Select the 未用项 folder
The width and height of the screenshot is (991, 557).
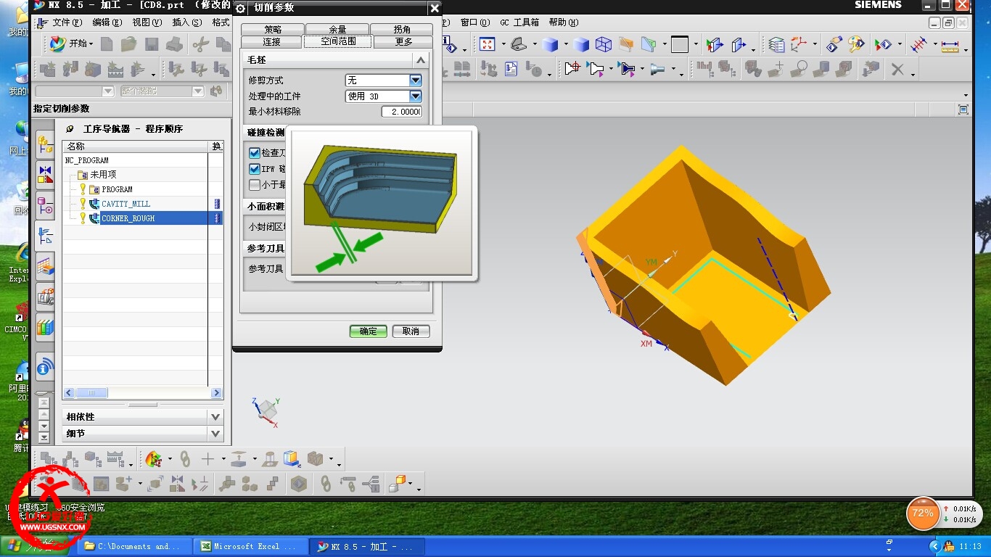102,175
